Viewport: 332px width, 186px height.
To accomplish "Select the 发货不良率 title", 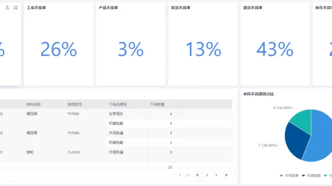I will (x=181, y=8).
